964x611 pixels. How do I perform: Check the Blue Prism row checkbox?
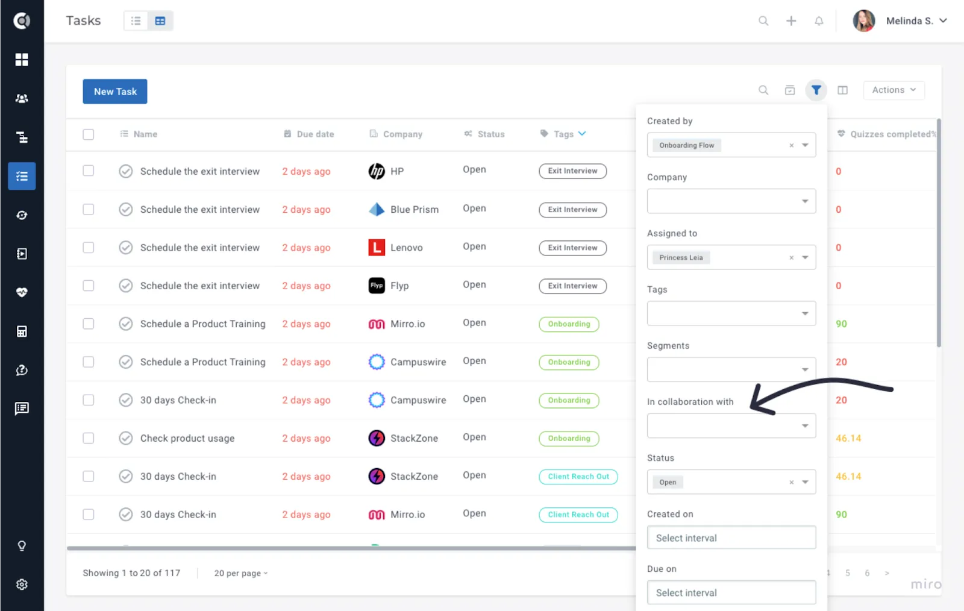[89, 209]
